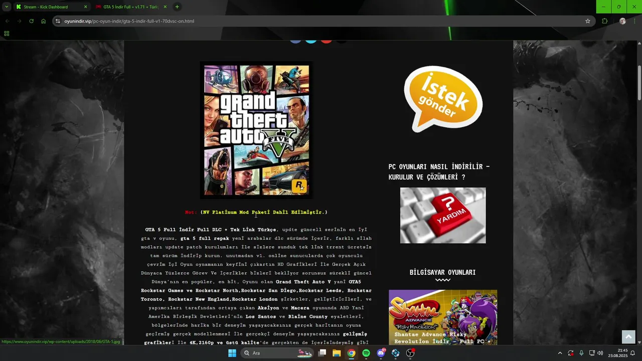Click the PC OYUNLARI NASIL İNDİRİLİR heading

coord(439,172)
